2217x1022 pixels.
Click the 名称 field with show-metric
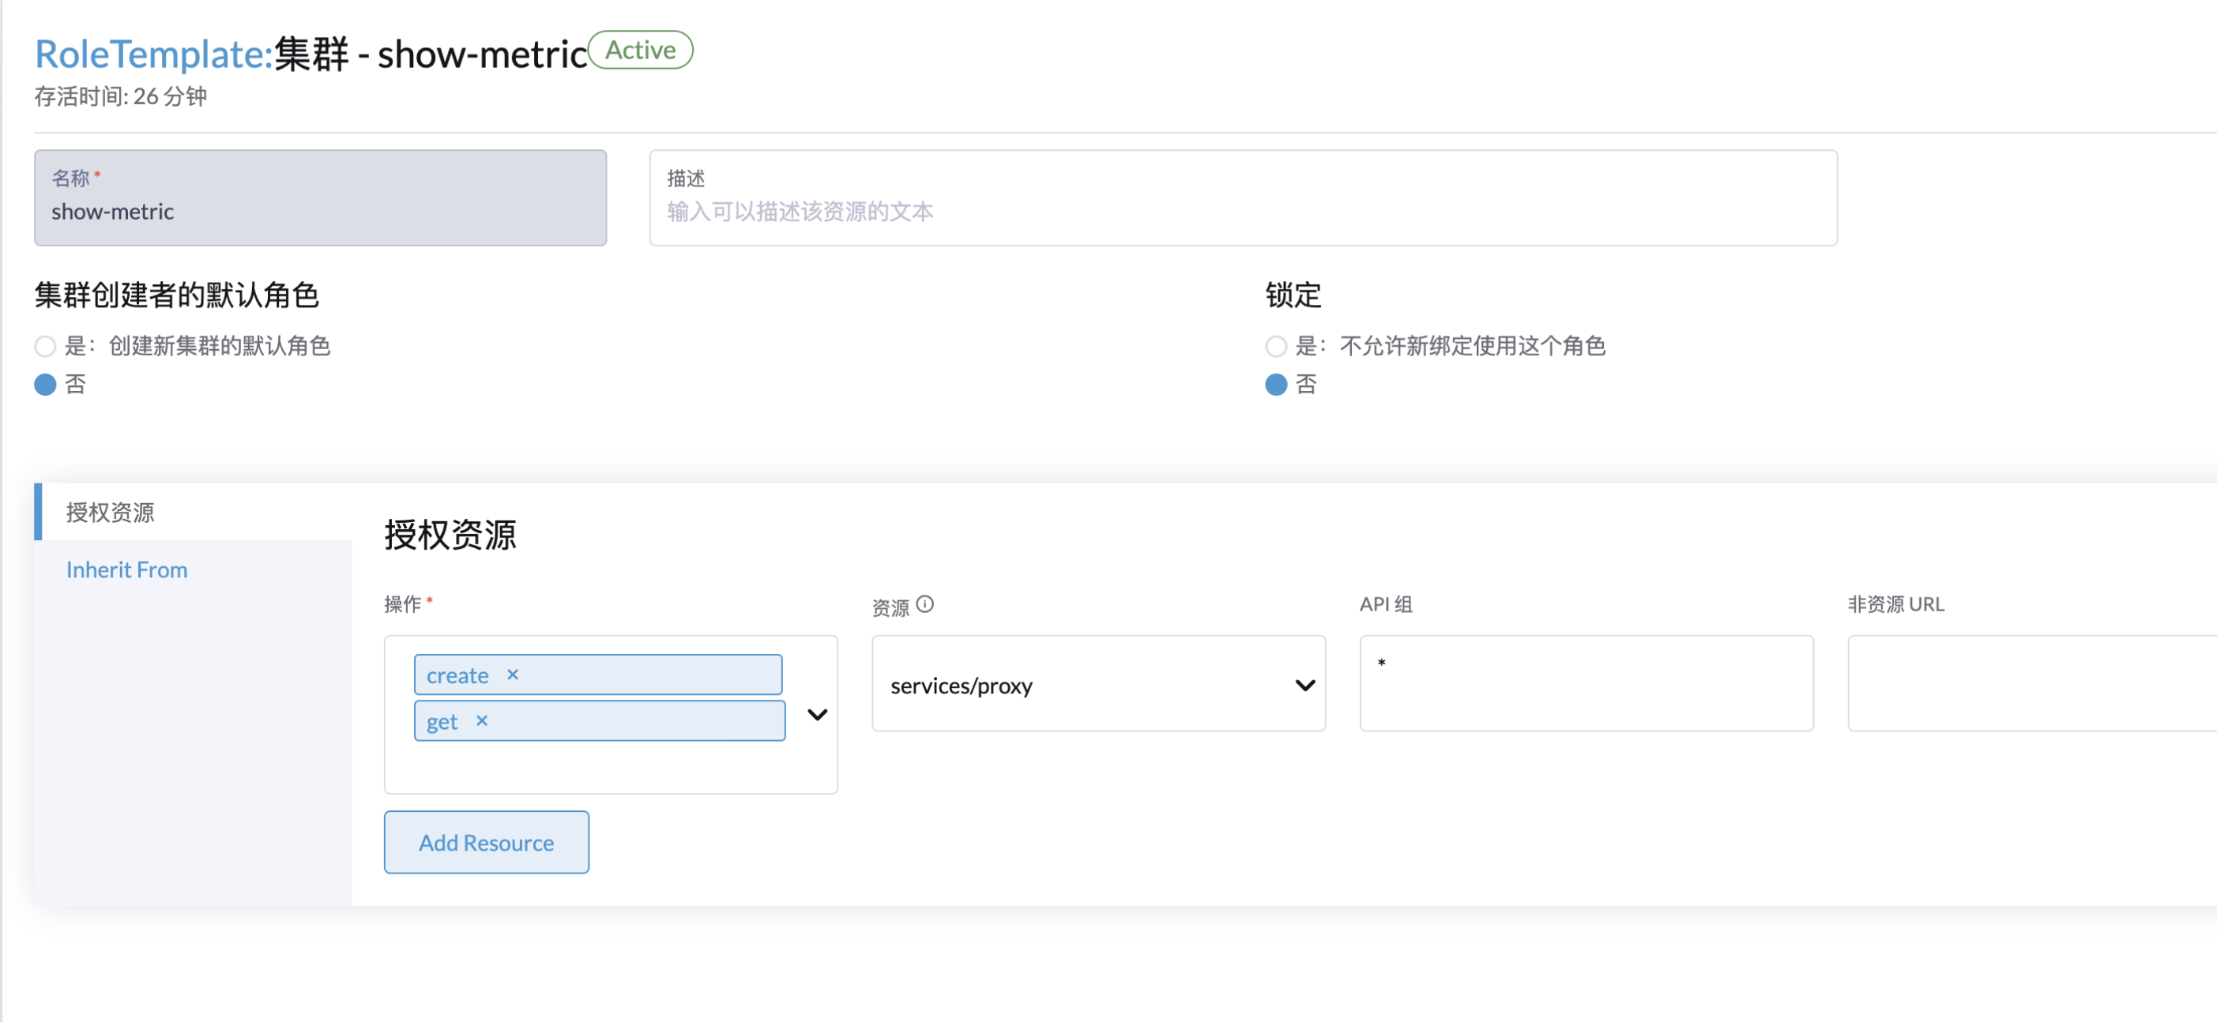(x=320, y=198)
